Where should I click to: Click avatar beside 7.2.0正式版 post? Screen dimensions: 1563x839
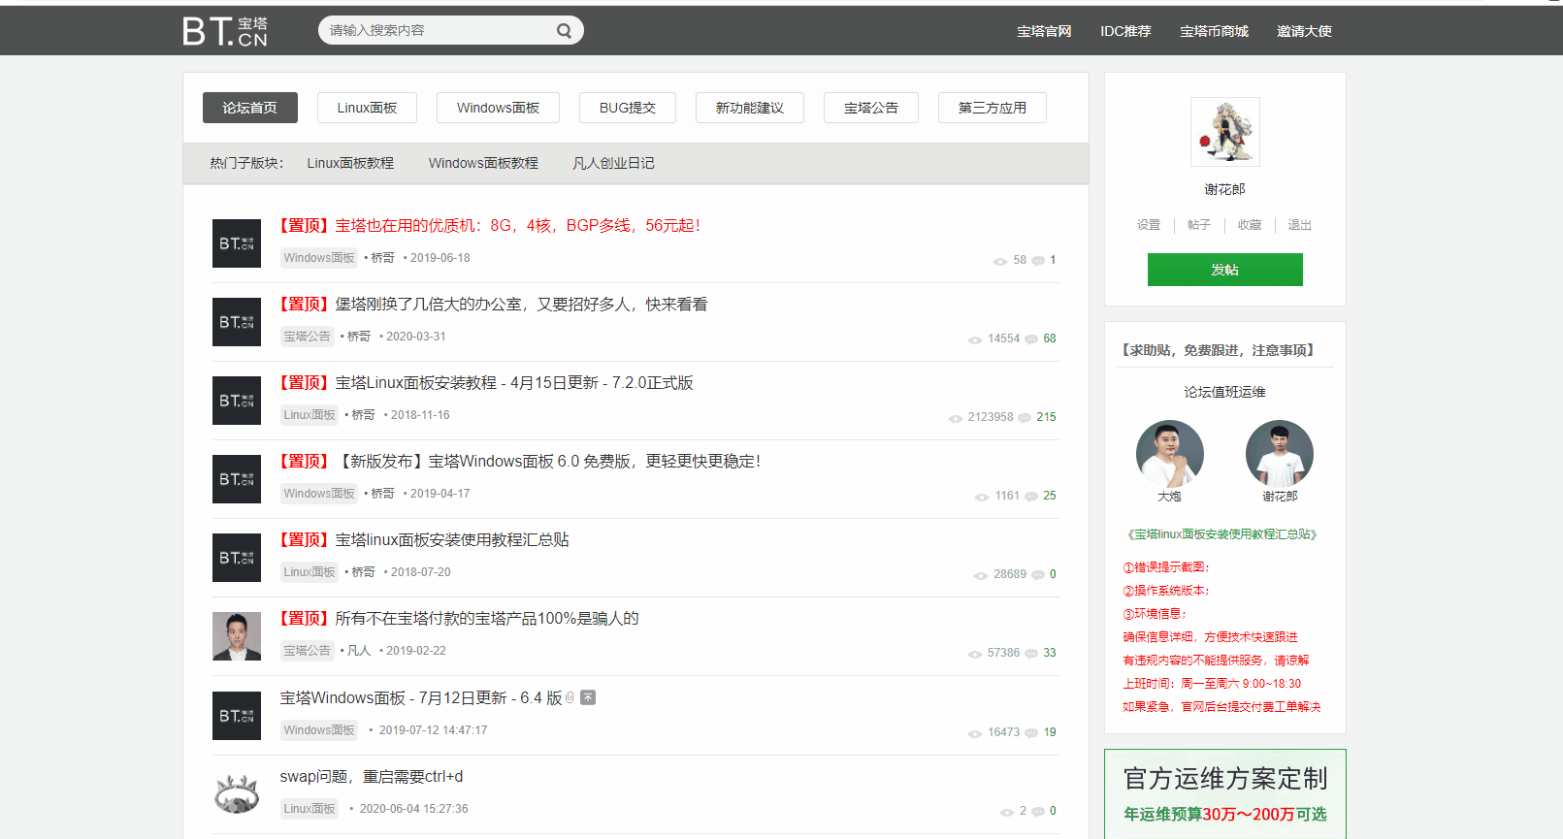(x=237, y=401)
